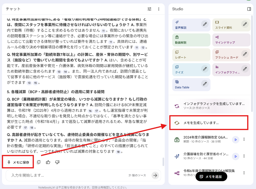Image resolution: width=256 pixels, height=189 pixels.
Task: Open citation 12 in chat
Action: click(143, 47)
